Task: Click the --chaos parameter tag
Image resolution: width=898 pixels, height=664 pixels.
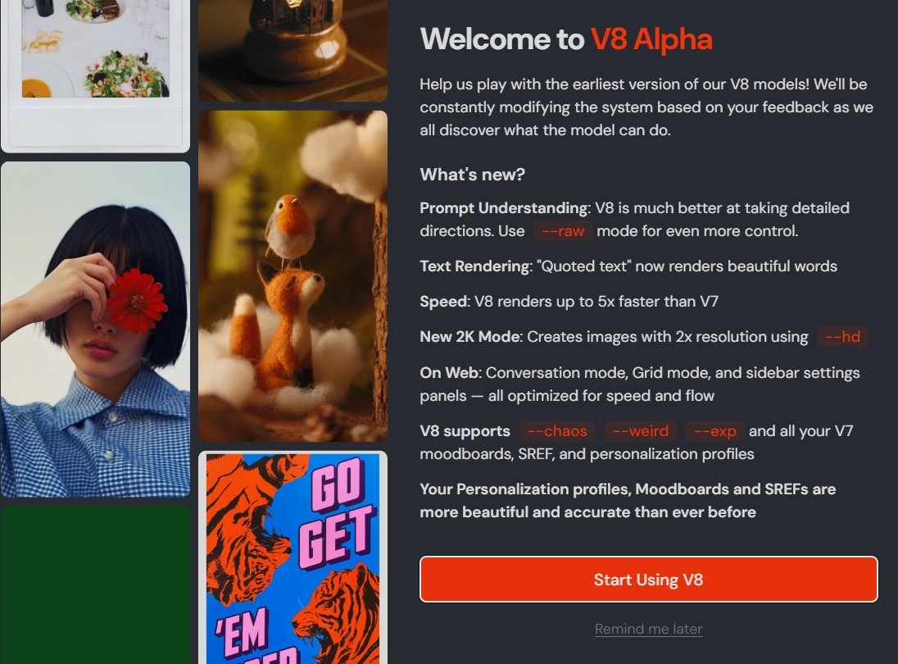Action: tap(557, 431)
